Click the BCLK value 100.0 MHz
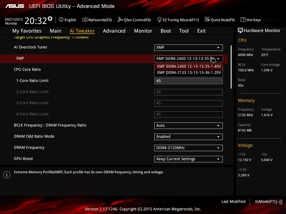The width and height of the screenshot is (286, 214). [246, 70]
